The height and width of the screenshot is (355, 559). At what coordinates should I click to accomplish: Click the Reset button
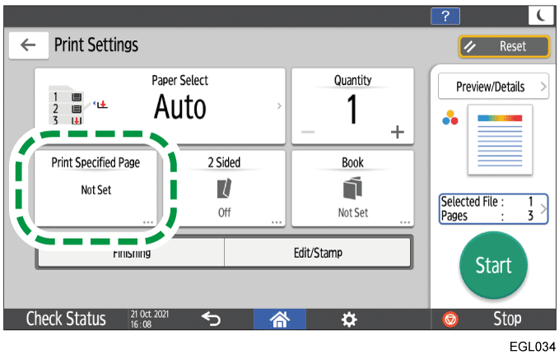pyautogui.click(x=504, y=47)
